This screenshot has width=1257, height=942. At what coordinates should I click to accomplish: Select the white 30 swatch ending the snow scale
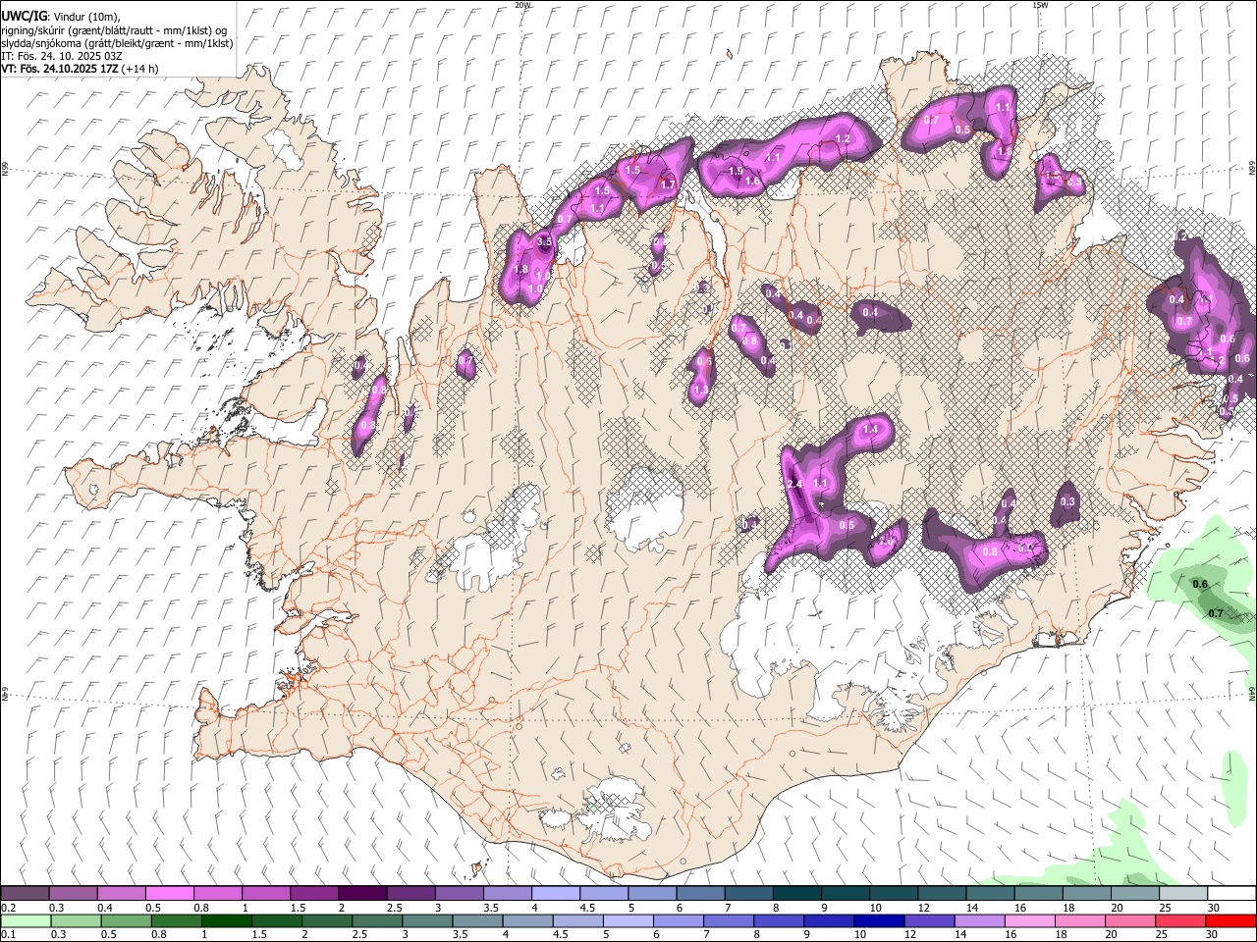click(x=1230, y=893)
